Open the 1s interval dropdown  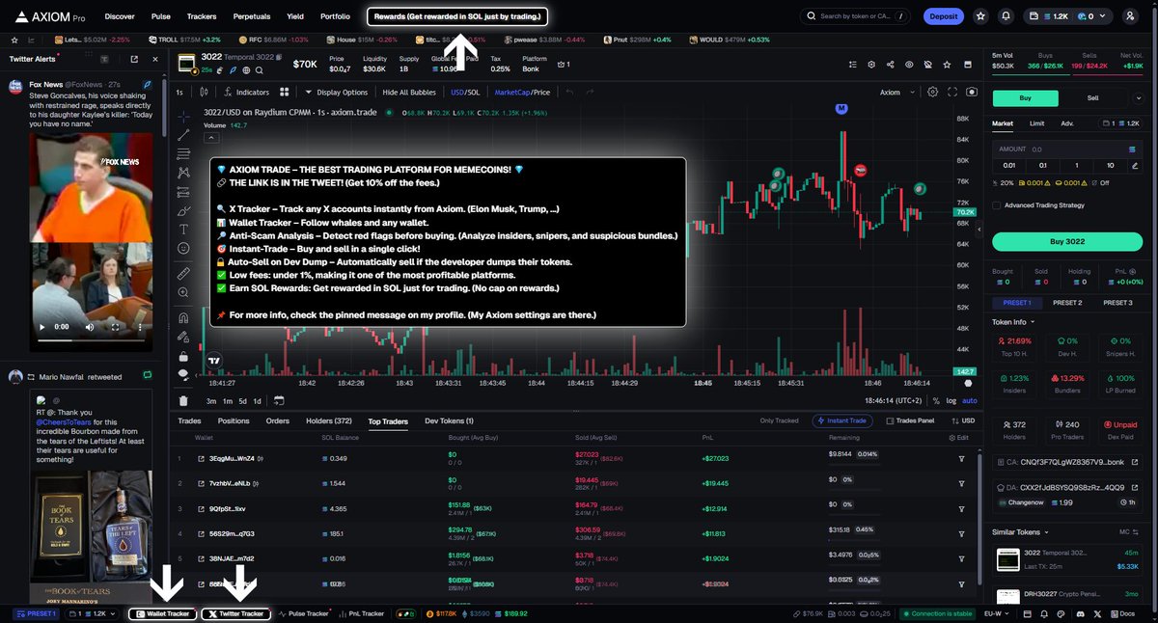pos(179,93)
